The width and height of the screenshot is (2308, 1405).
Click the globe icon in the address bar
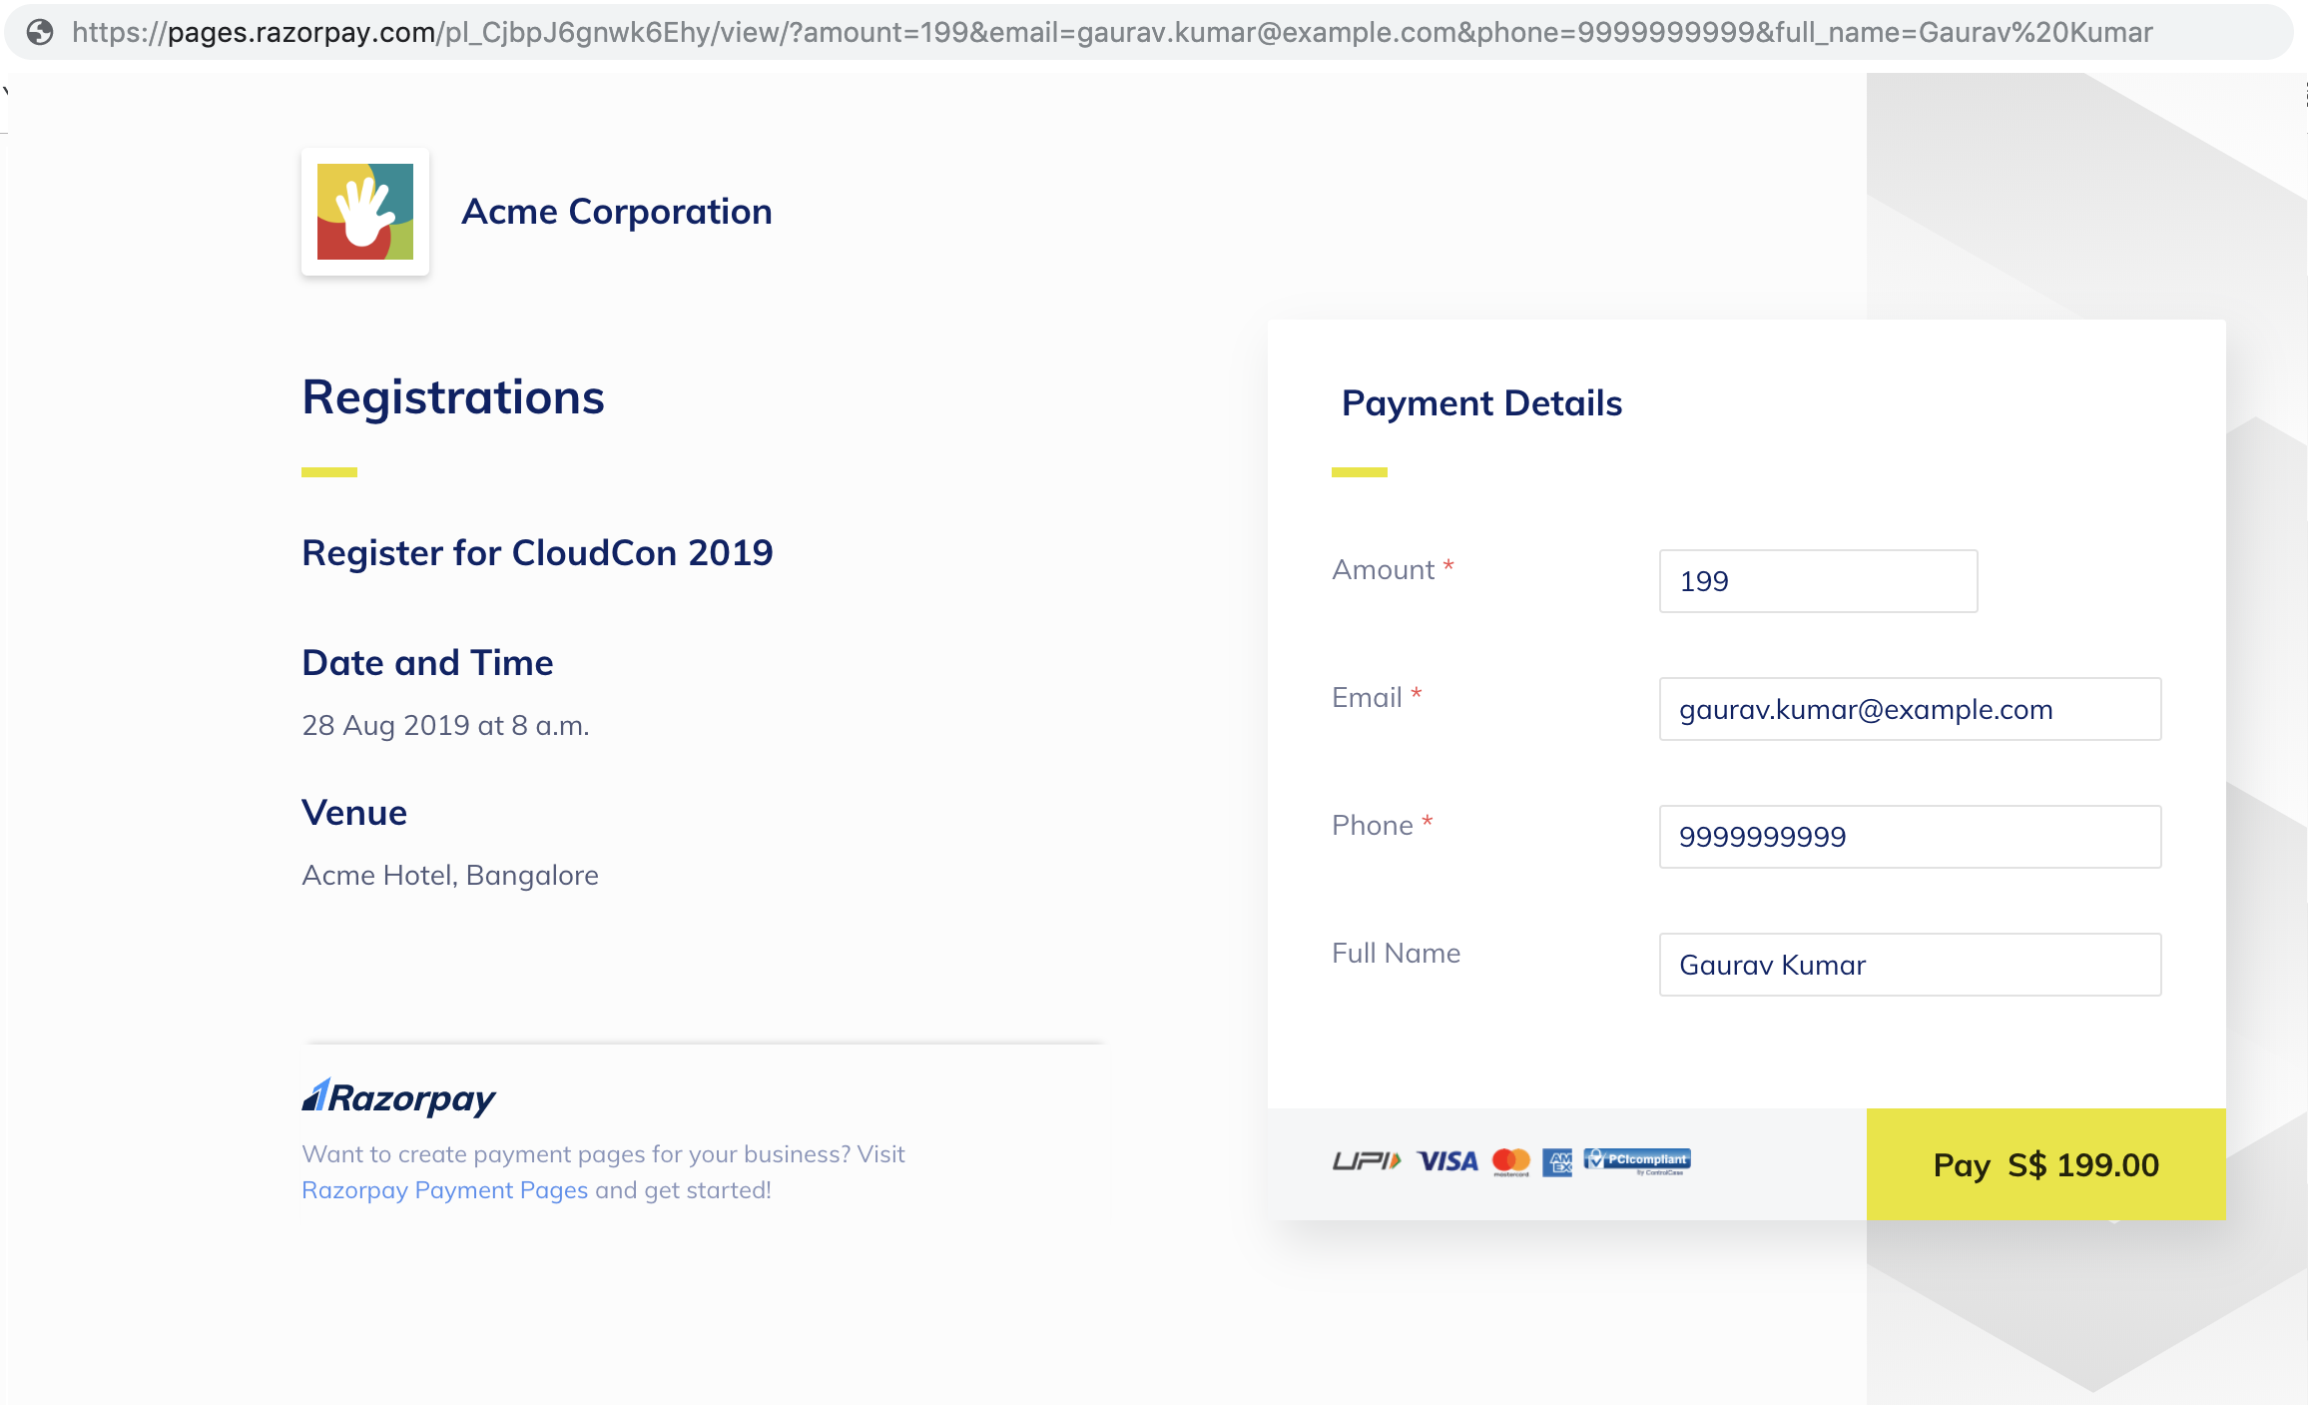tap(40, 33)
